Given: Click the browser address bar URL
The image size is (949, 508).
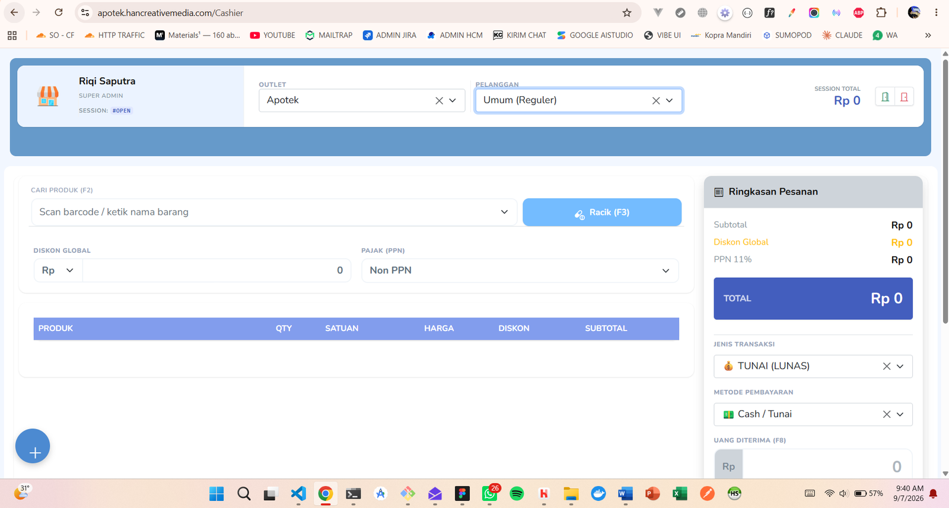Looking at the screenshot, I should [170, 13].
